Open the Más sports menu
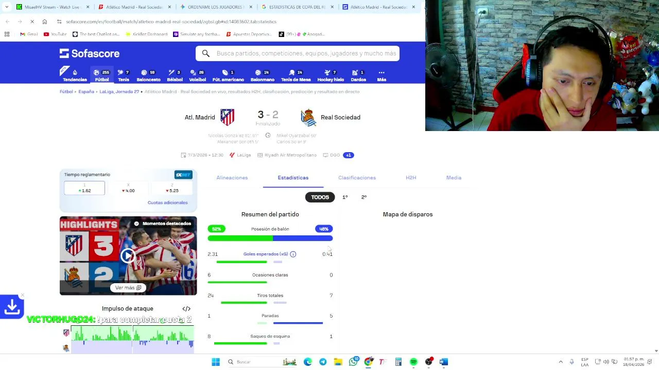 (381, 76)
